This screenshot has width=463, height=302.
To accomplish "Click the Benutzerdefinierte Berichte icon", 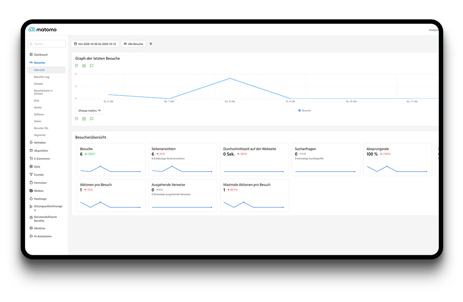I will [31, 217].
